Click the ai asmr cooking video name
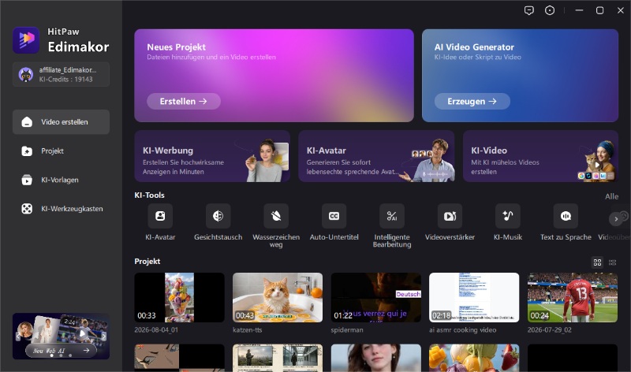Screen dimensions: 631x372 463,329
